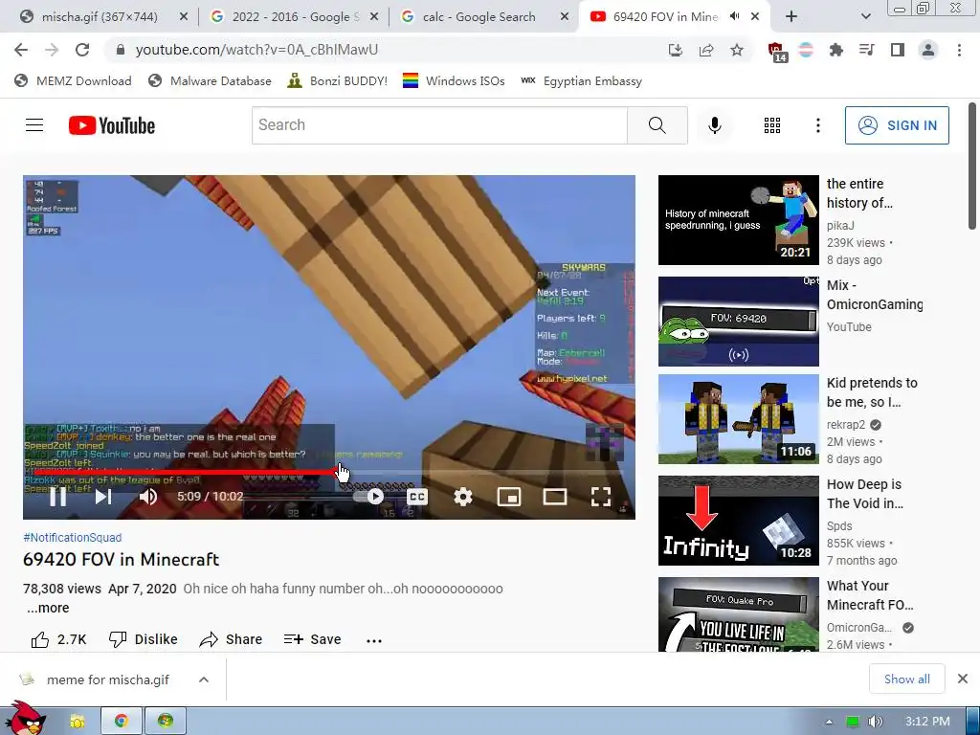
Task: Open 'How Deep is The Void' thumbnail
Action: pyautogui.click(x=738, y=521)
